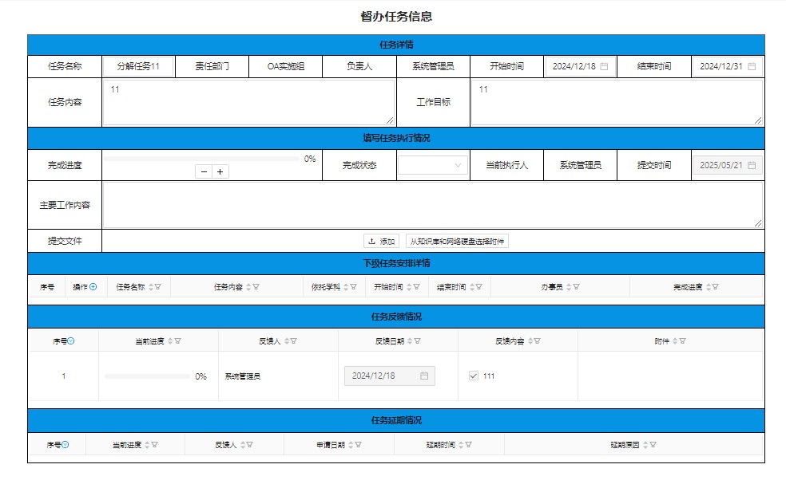Screen dimensions: 786x488
Task: Click filter icon in 任务名称 column header
Action: [x=158, y=287]
